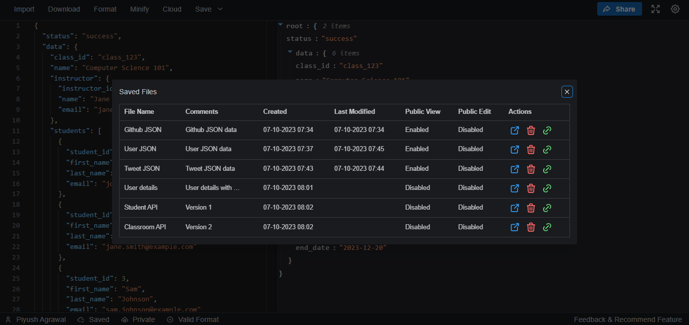Select the Format menu item
Image resolution: width=689 pixels, height=325 pixels.
click(105, 9)
